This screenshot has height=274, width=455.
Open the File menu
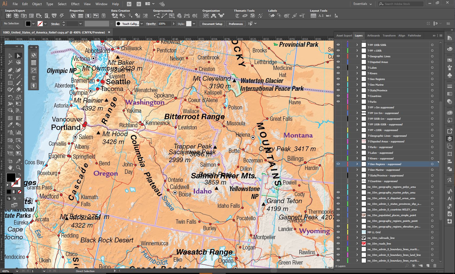pos(15,4)
